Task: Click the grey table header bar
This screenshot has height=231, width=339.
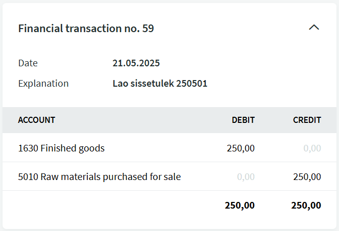Action: click(169, 120)
